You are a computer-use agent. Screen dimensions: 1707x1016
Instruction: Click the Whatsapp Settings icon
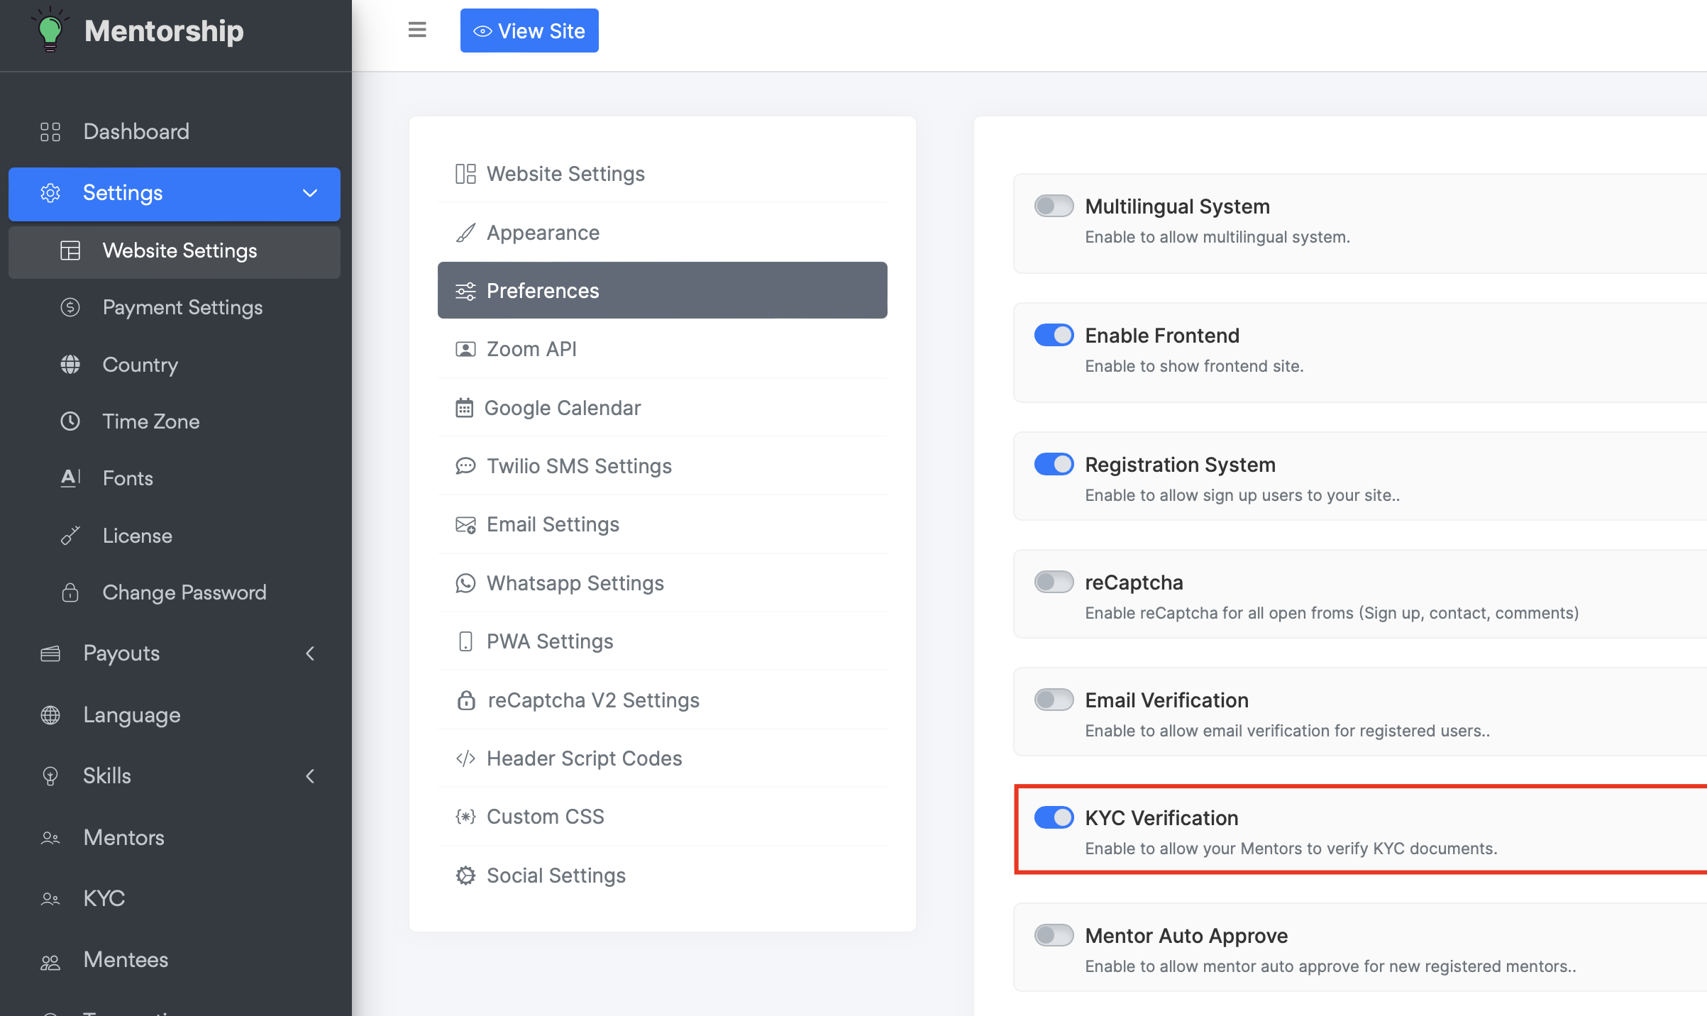pos(465,583)
